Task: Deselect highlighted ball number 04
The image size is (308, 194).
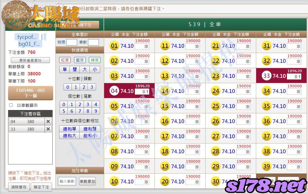Action: pyautogui.click(x=114, y=91)
